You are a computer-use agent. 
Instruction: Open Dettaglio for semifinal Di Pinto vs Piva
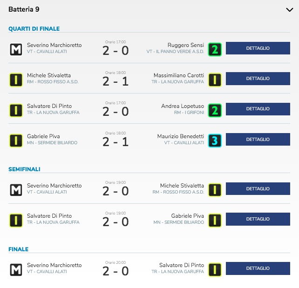(x=258, y=219)
